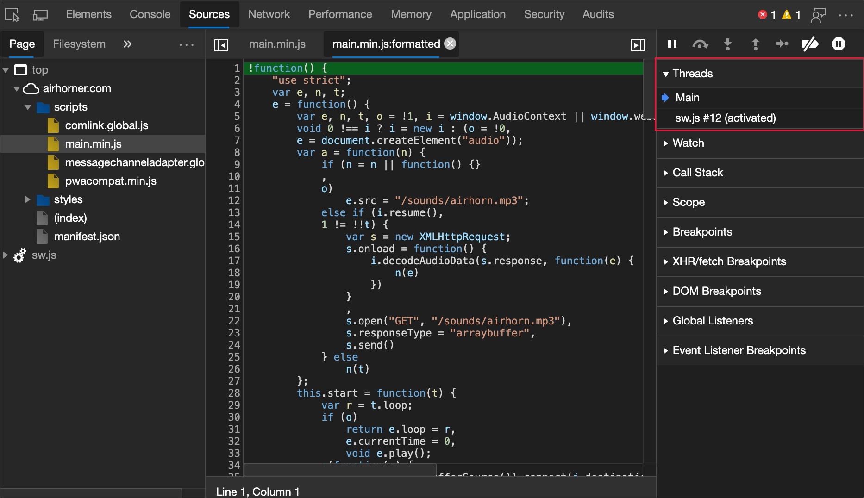Expand the Call Stack section

[x=666, y=173]
